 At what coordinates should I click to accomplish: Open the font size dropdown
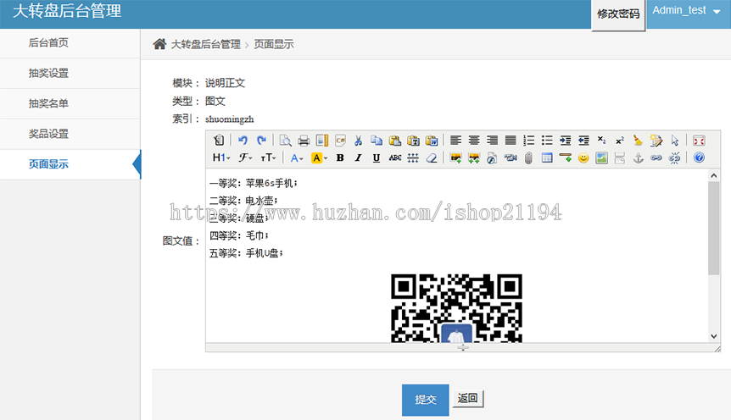coord(268,157)
